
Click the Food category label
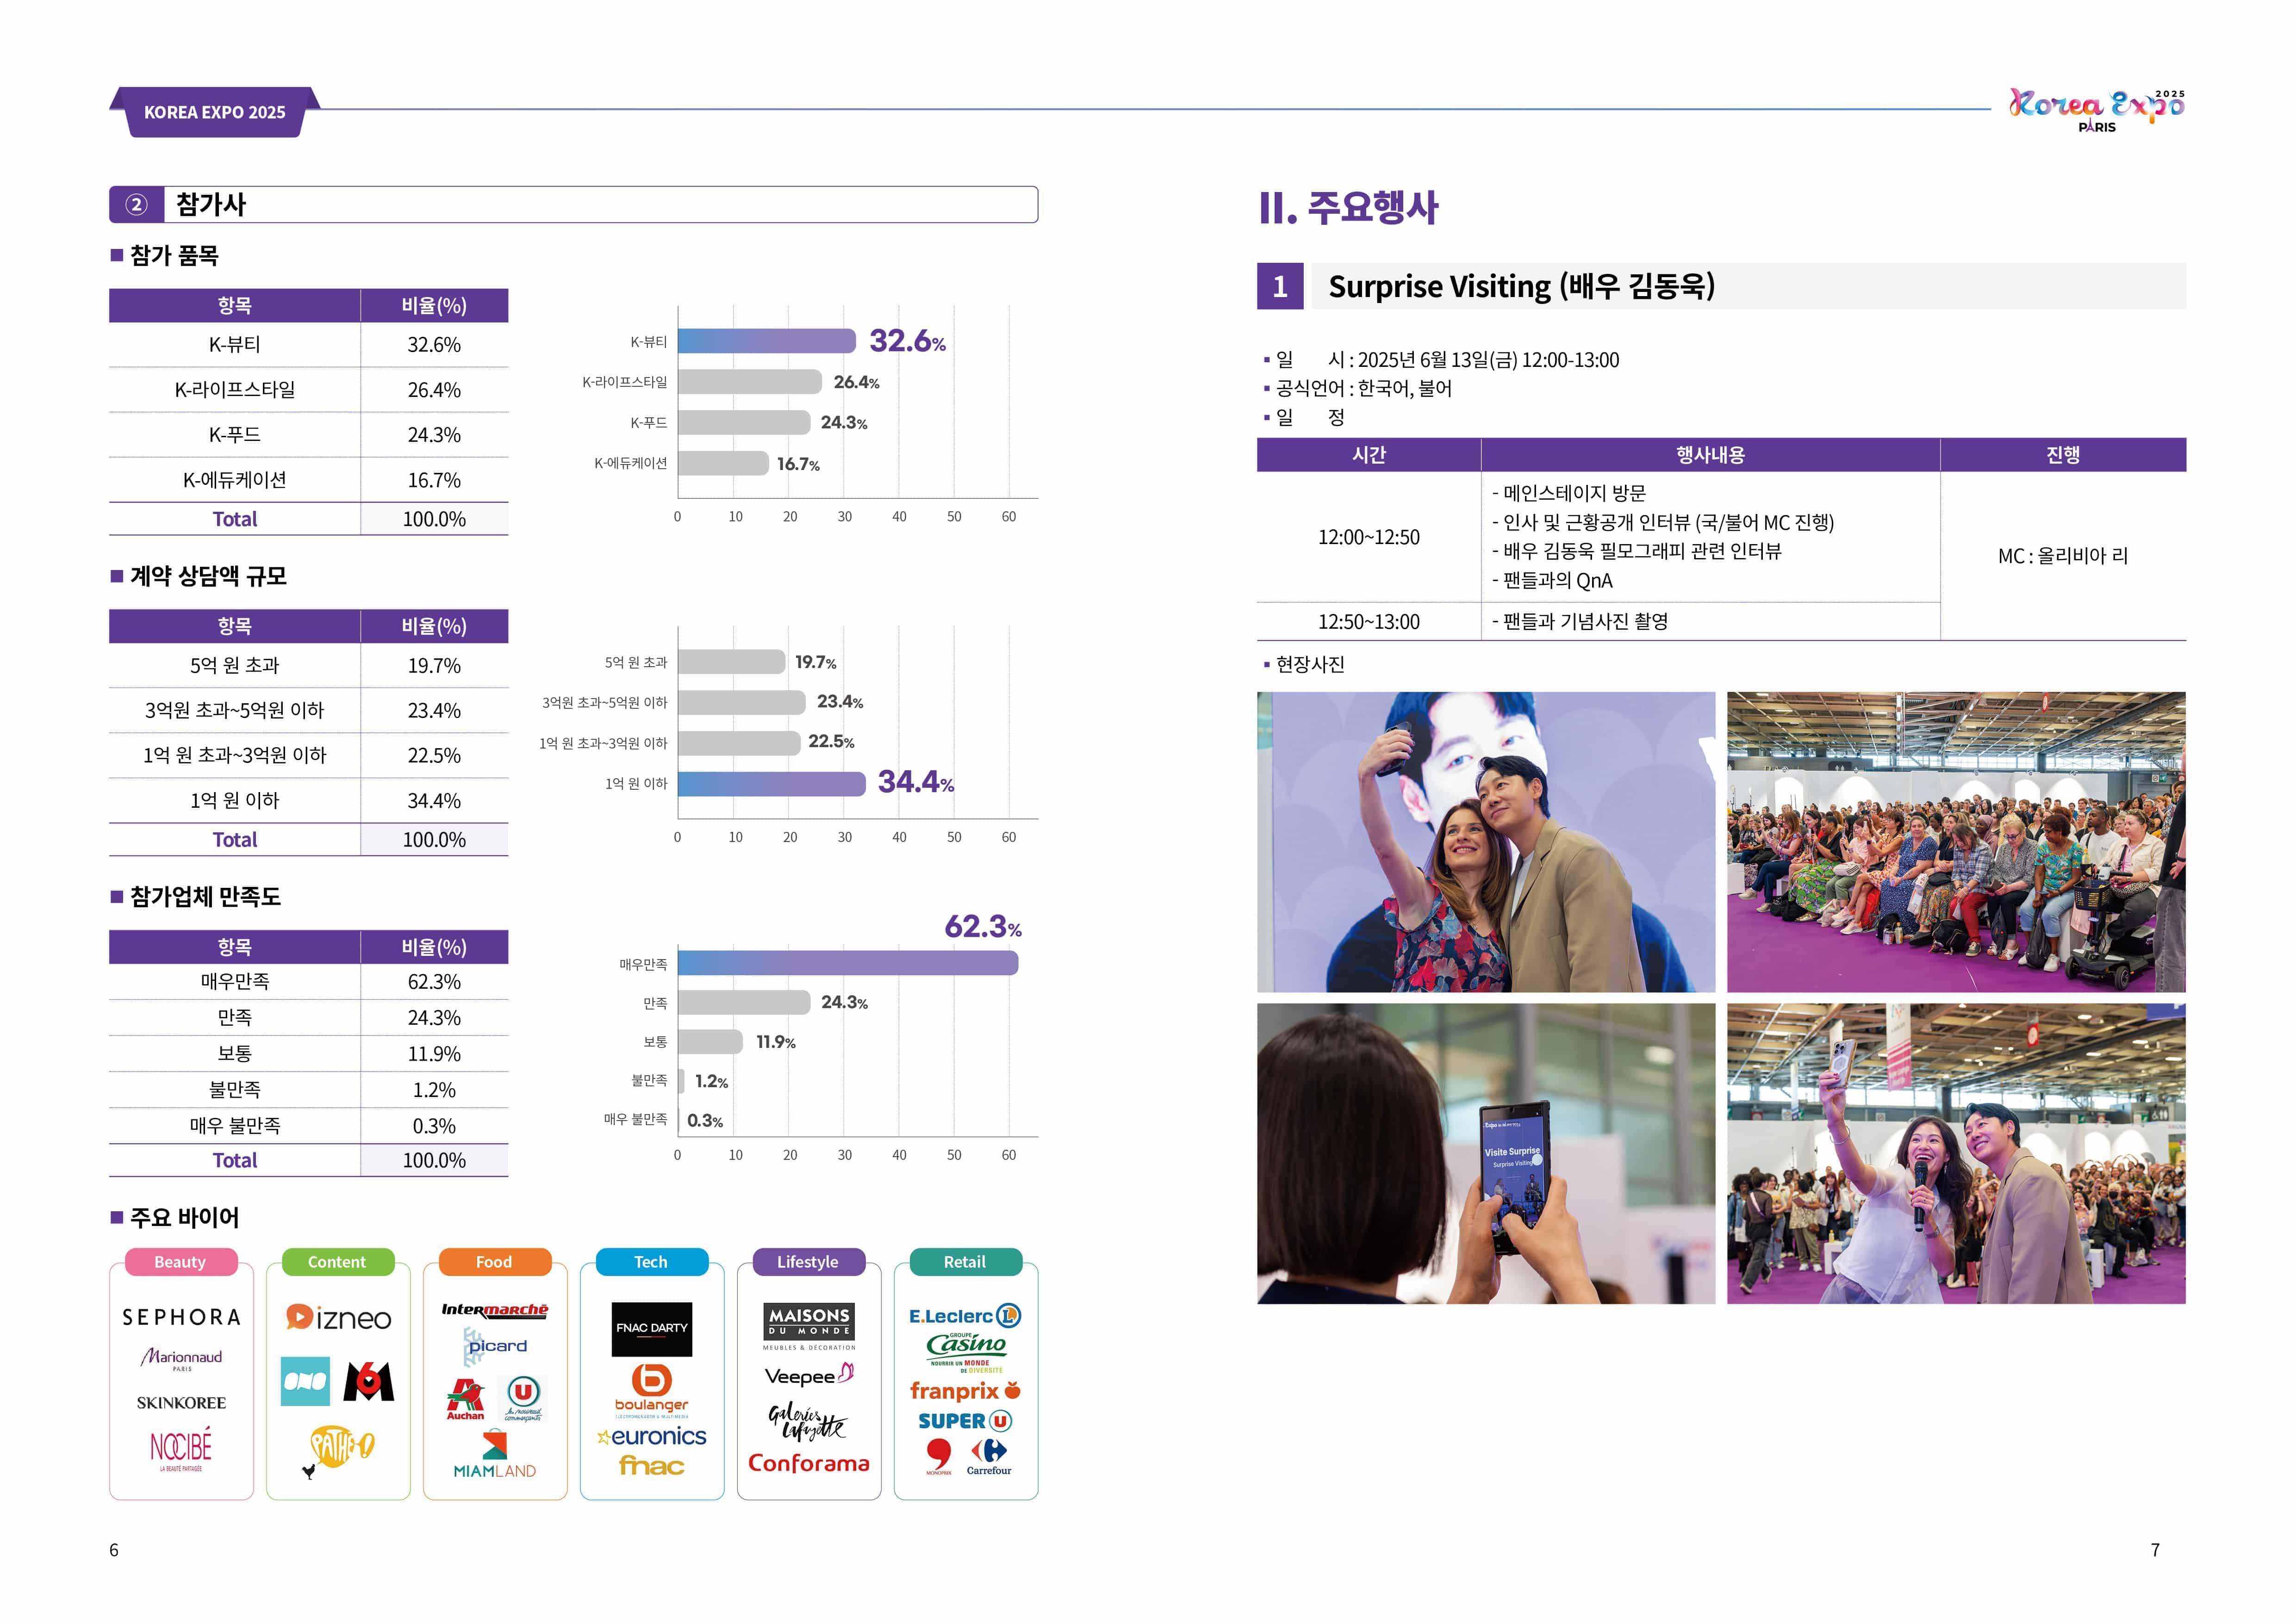click(x=494, y=1262)
